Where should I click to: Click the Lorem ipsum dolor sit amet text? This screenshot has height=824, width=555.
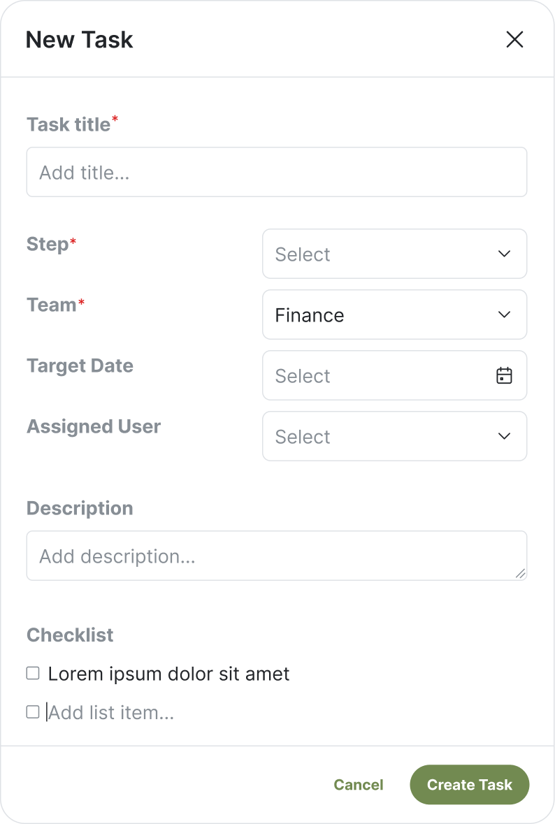[168, 674]
